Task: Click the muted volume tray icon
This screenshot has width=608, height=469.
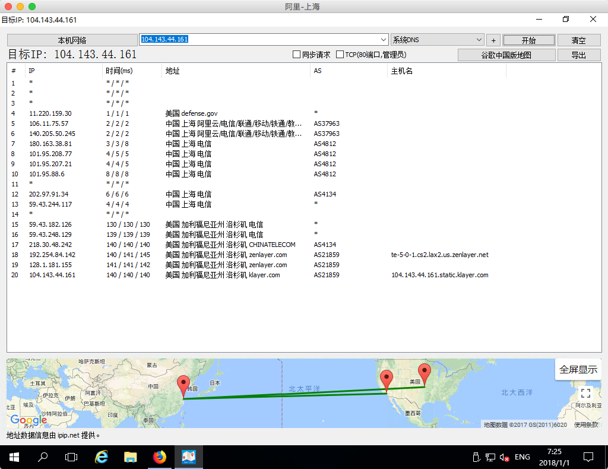Action: pos(504,457)
